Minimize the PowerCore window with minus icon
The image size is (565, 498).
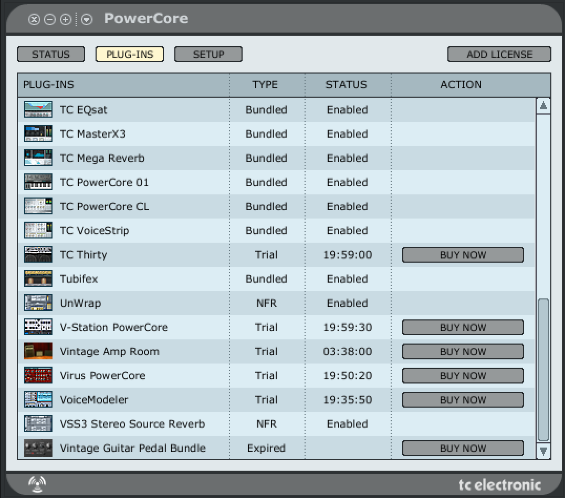tap(50, 19)
